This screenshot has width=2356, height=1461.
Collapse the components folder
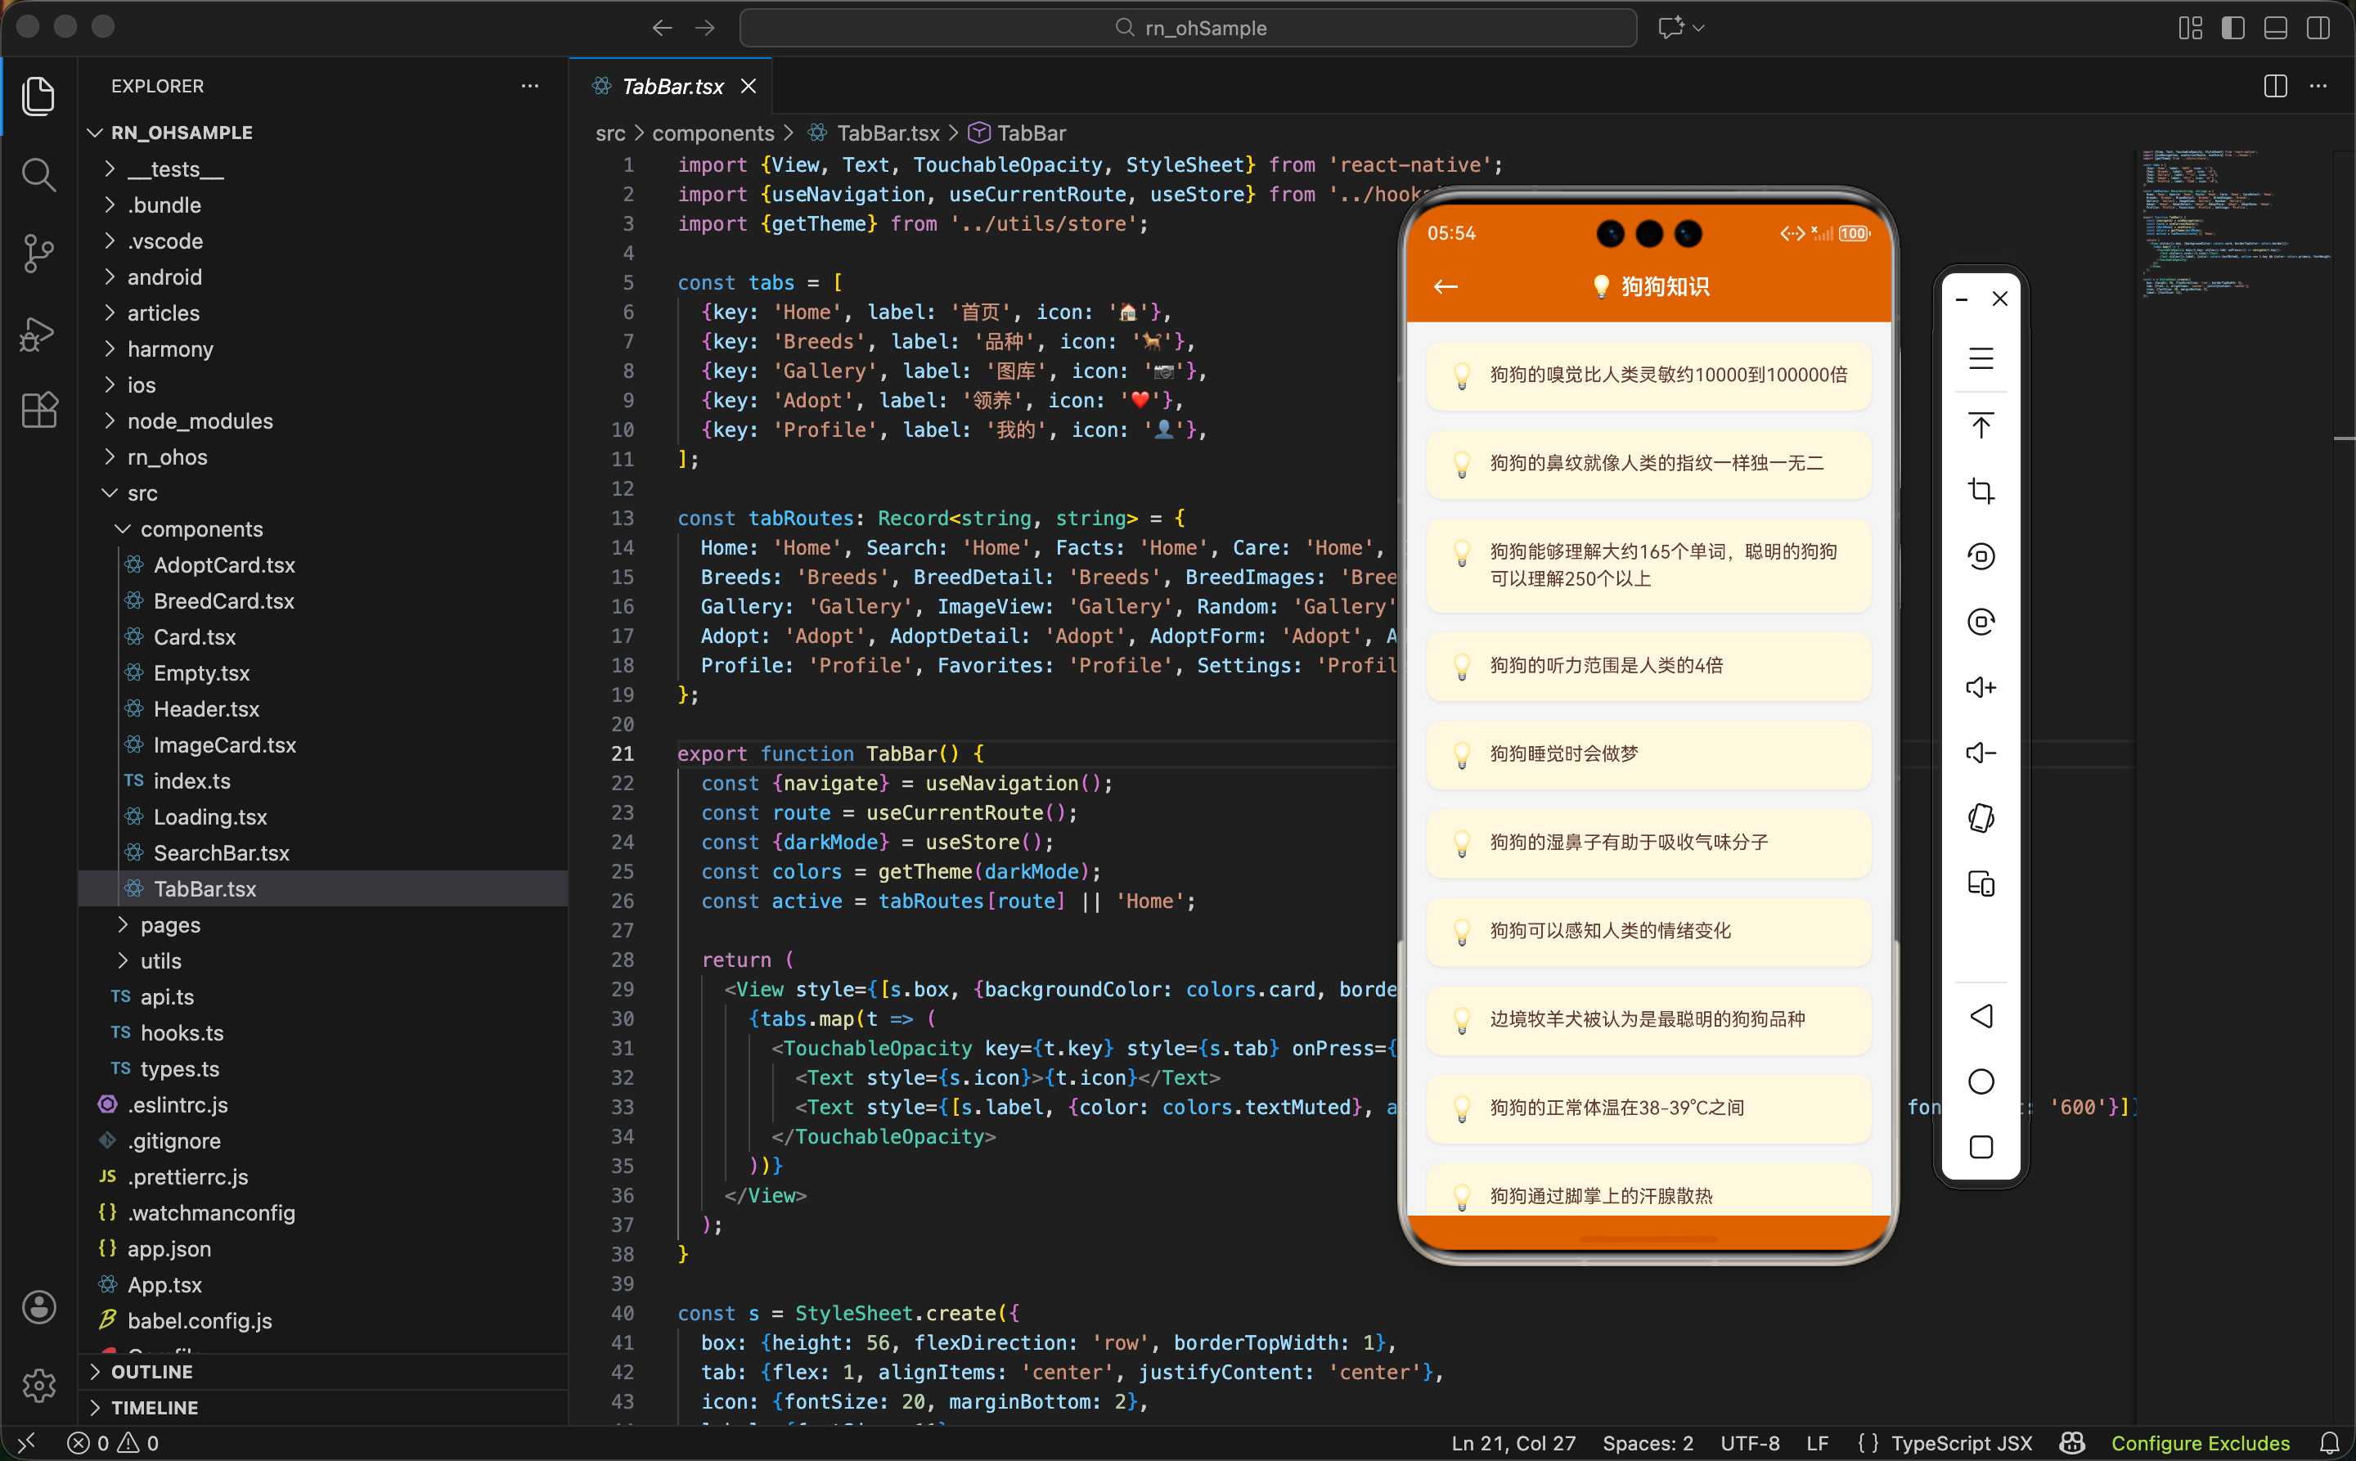(201, 528)
